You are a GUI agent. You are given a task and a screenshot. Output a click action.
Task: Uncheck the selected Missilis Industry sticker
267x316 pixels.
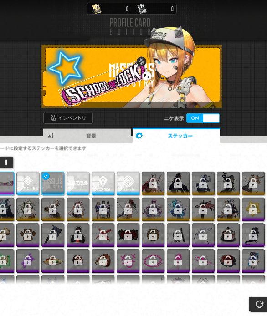(53, 183)
